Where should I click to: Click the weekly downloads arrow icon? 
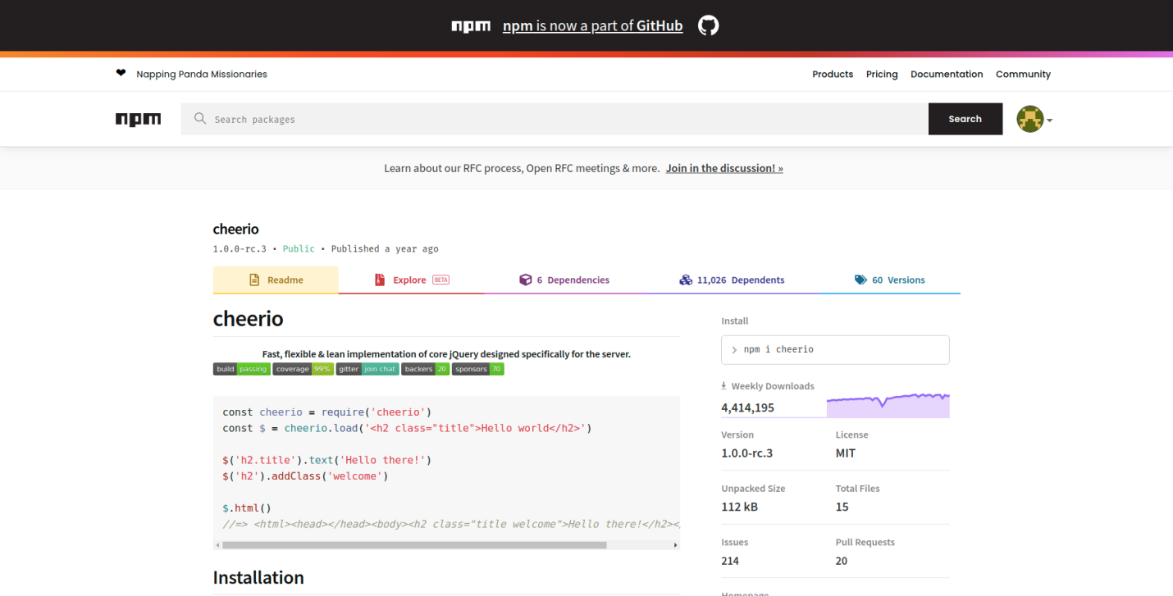click(x=724, y=385)
